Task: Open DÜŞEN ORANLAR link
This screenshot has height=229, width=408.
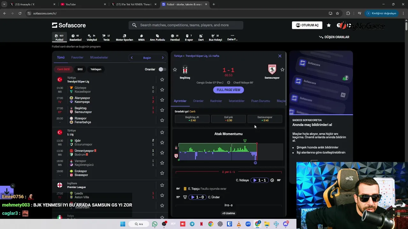Action: 334,37
